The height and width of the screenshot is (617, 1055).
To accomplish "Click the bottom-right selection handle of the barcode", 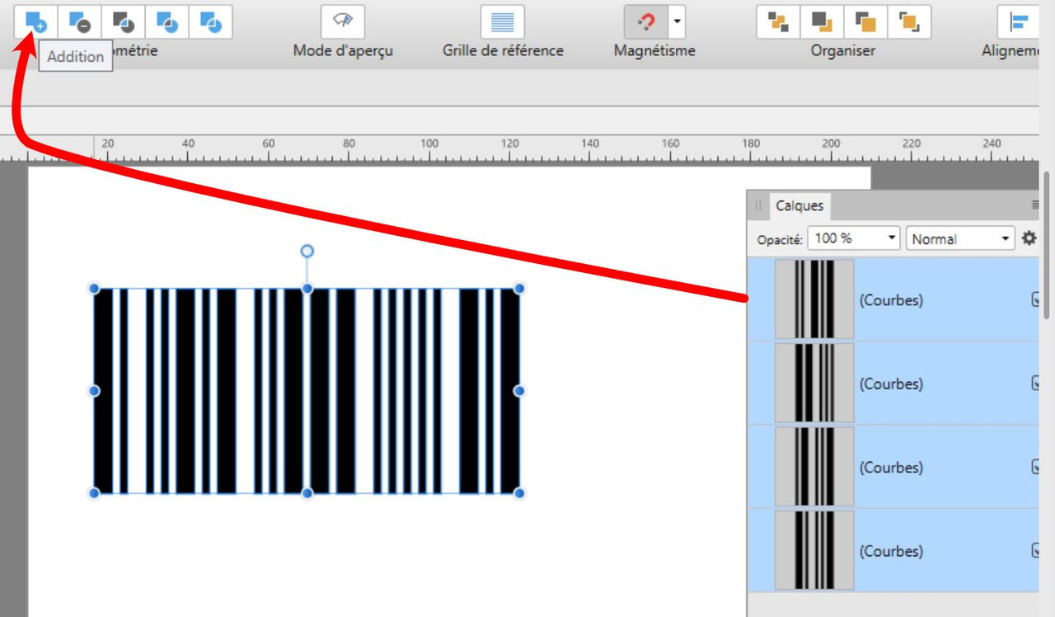I will tap(519, 493).
